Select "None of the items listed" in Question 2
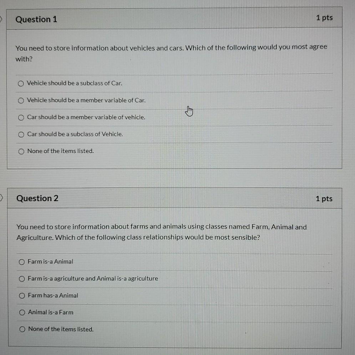The width and height of the screenshot is (355, 355). click(x=22, y=329)
